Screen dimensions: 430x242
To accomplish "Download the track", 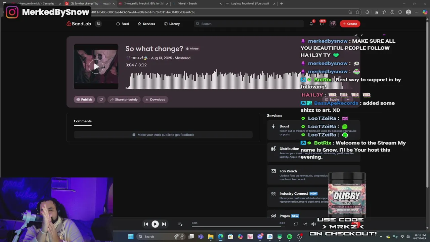I will (155, 99).
